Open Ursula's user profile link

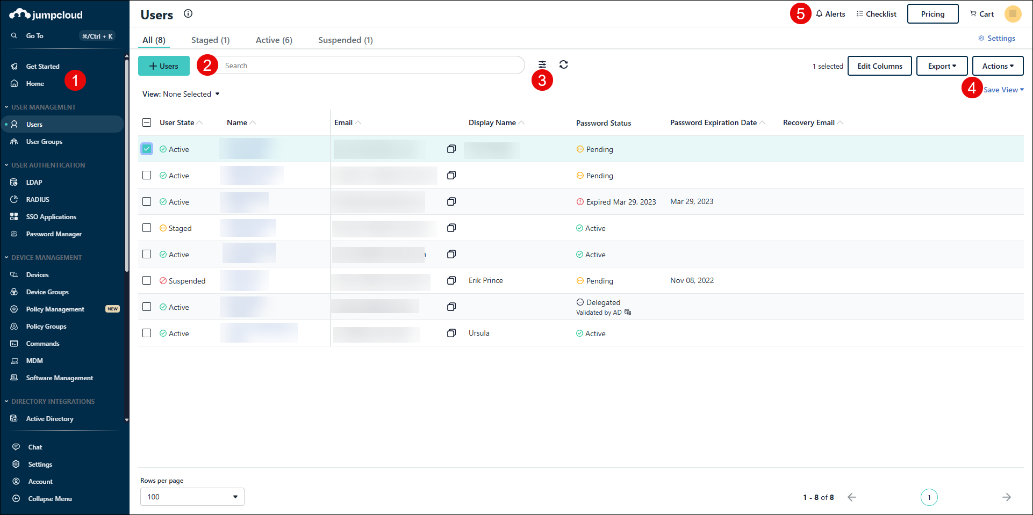point(478,333)
